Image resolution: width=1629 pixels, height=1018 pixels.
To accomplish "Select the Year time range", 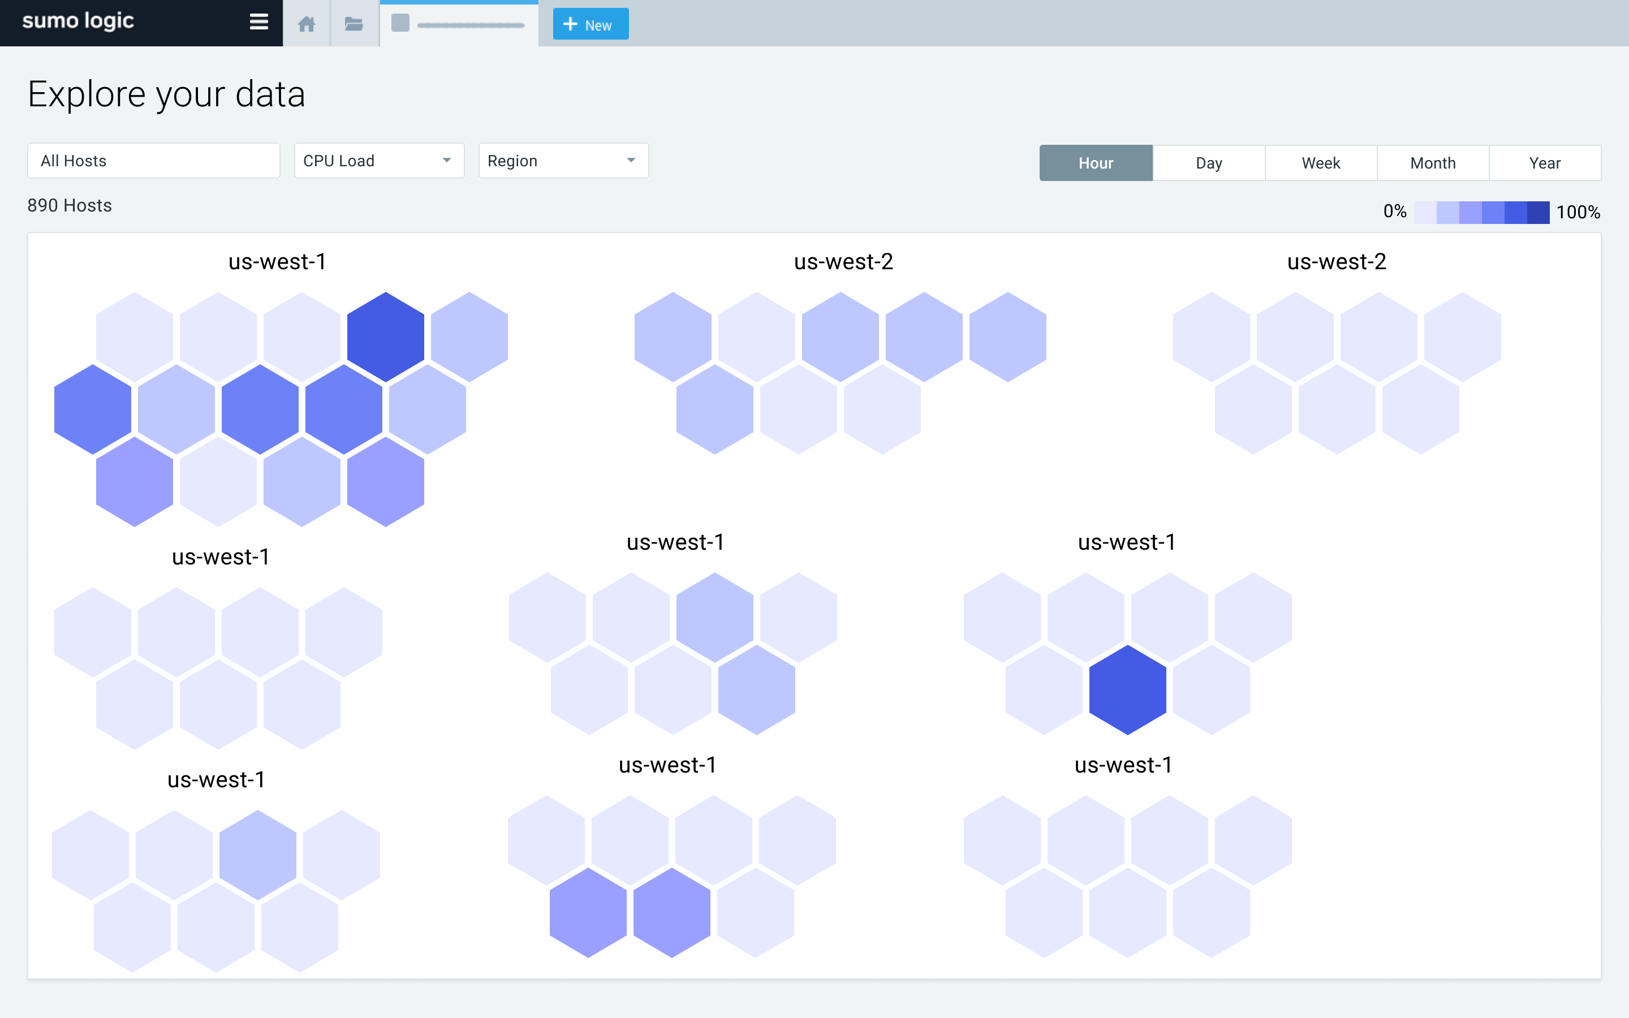I will 1545,163.
